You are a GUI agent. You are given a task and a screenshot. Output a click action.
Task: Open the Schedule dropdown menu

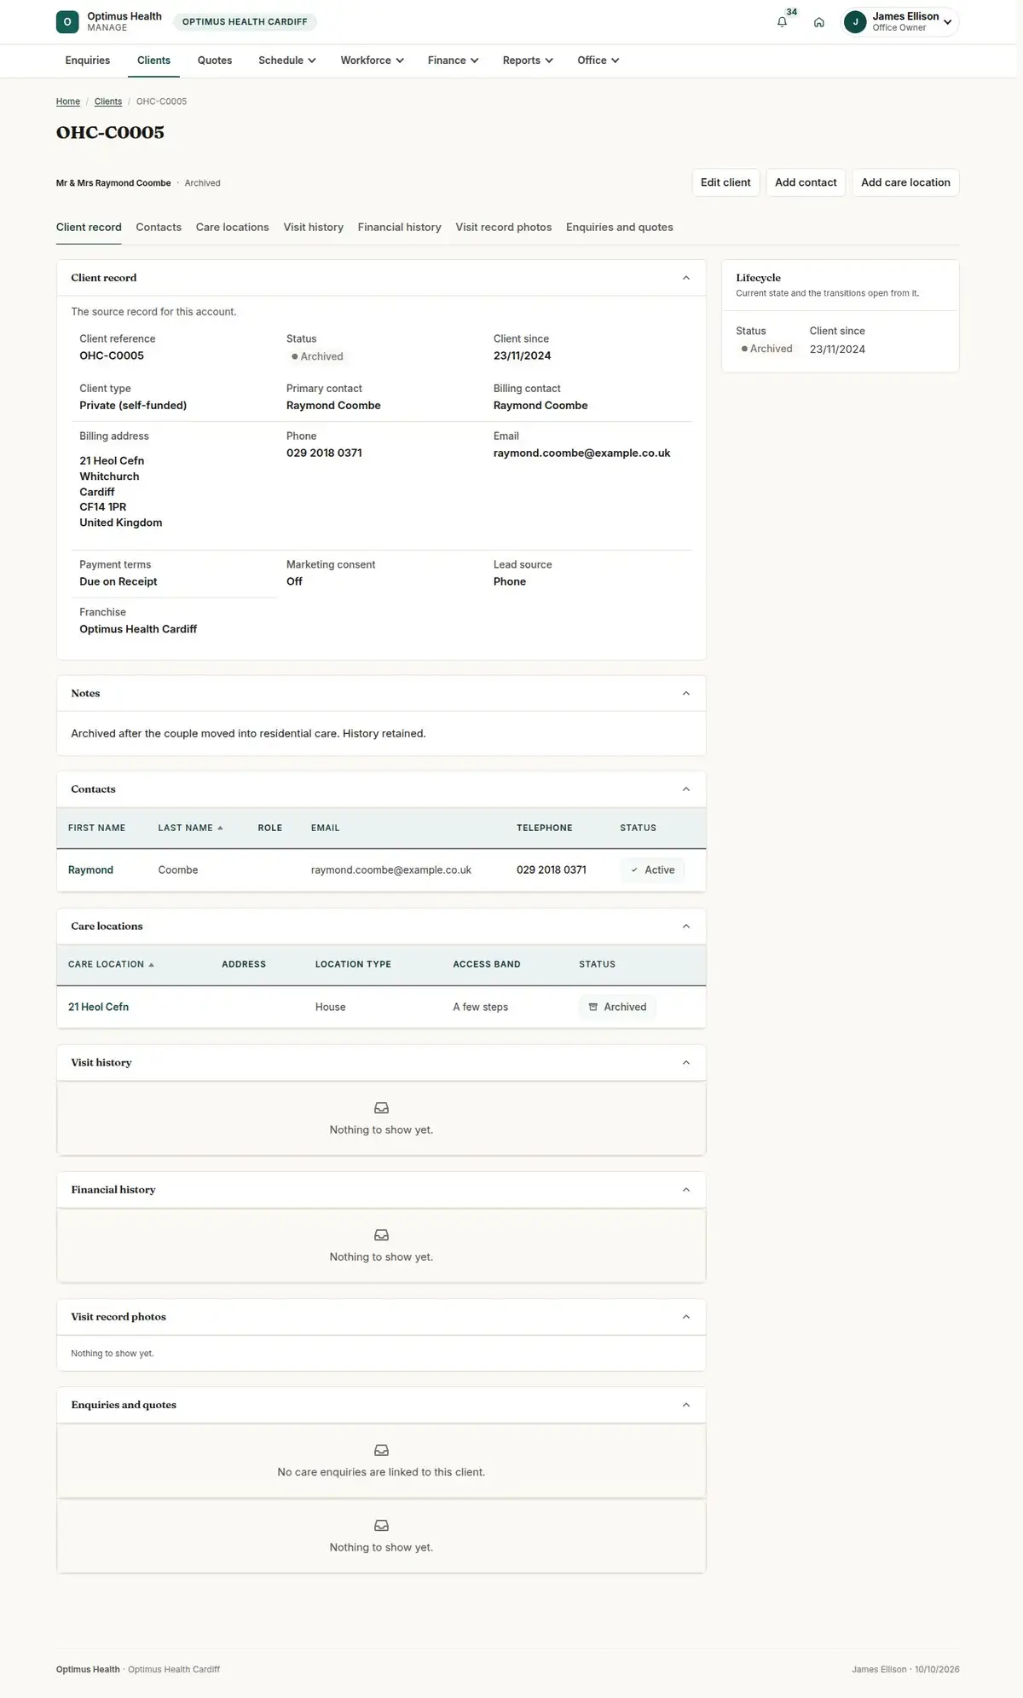tap(287, 61)
